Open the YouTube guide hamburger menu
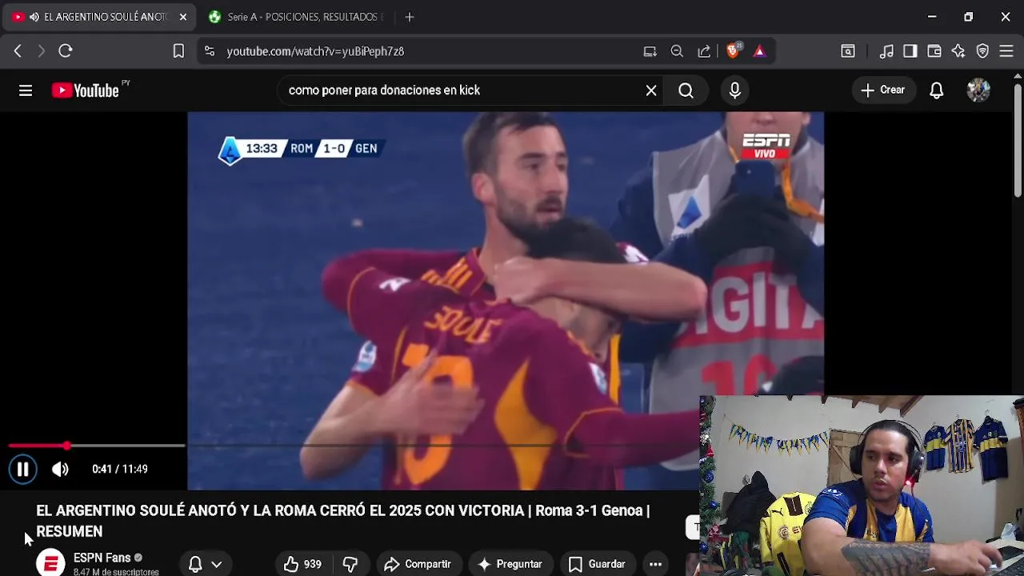The height and width of the screenshot is (576, 1024). (26, 90)
